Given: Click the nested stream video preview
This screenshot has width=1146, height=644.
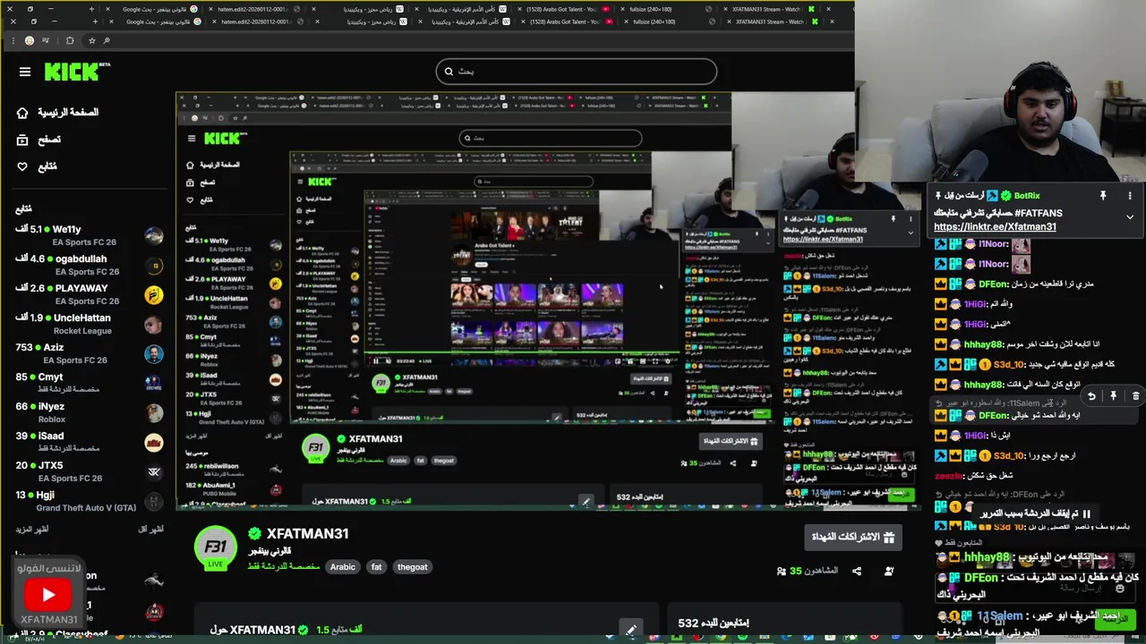Looking at the screenshot, I should coord(548,300).
